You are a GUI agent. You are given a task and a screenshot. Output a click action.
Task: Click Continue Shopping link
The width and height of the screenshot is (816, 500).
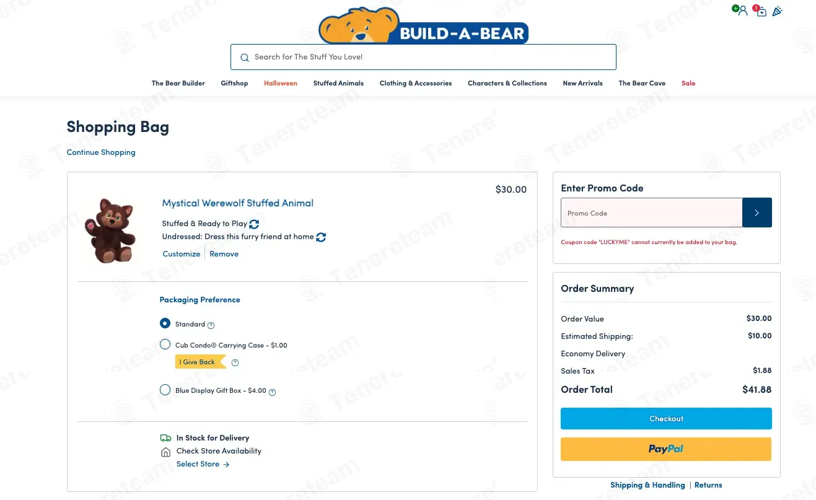[x=101, y=152]
